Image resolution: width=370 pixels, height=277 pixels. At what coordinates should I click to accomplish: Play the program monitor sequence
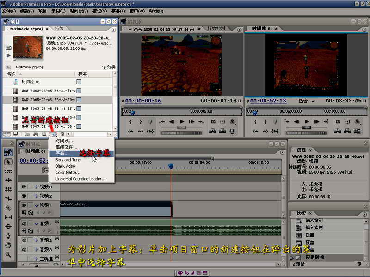pos(307,121)
